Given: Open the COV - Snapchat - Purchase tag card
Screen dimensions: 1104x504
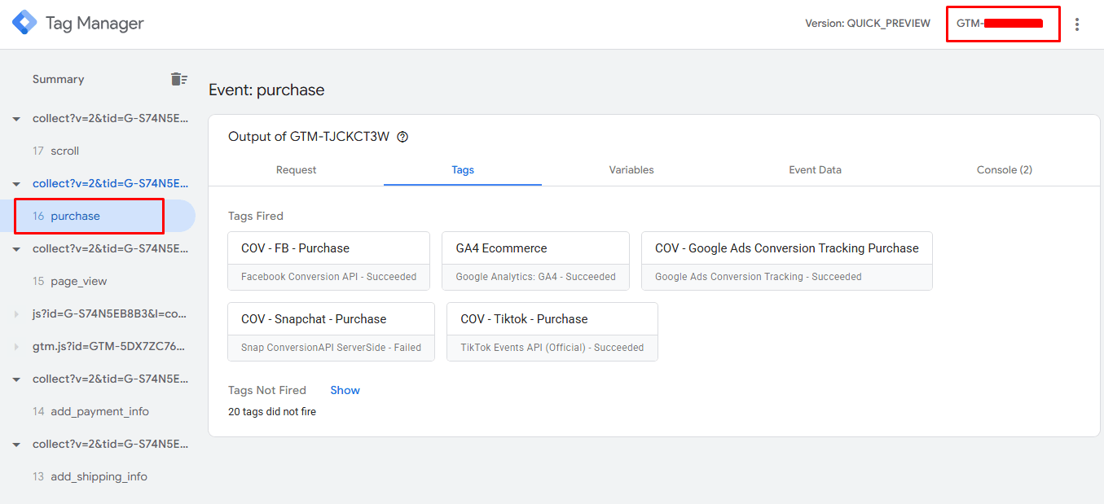Looking at the screenshot, I should coord(332,331).
